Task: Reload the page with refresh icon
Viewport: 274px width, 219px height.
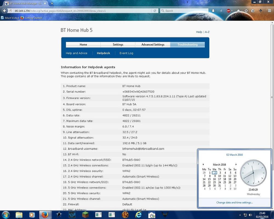Action: click(x=155, y=11)
